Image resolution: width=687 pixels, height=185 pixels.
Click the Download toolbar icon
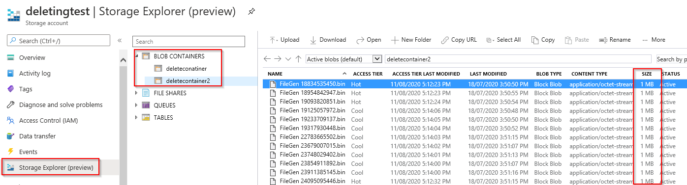[313, 40]
